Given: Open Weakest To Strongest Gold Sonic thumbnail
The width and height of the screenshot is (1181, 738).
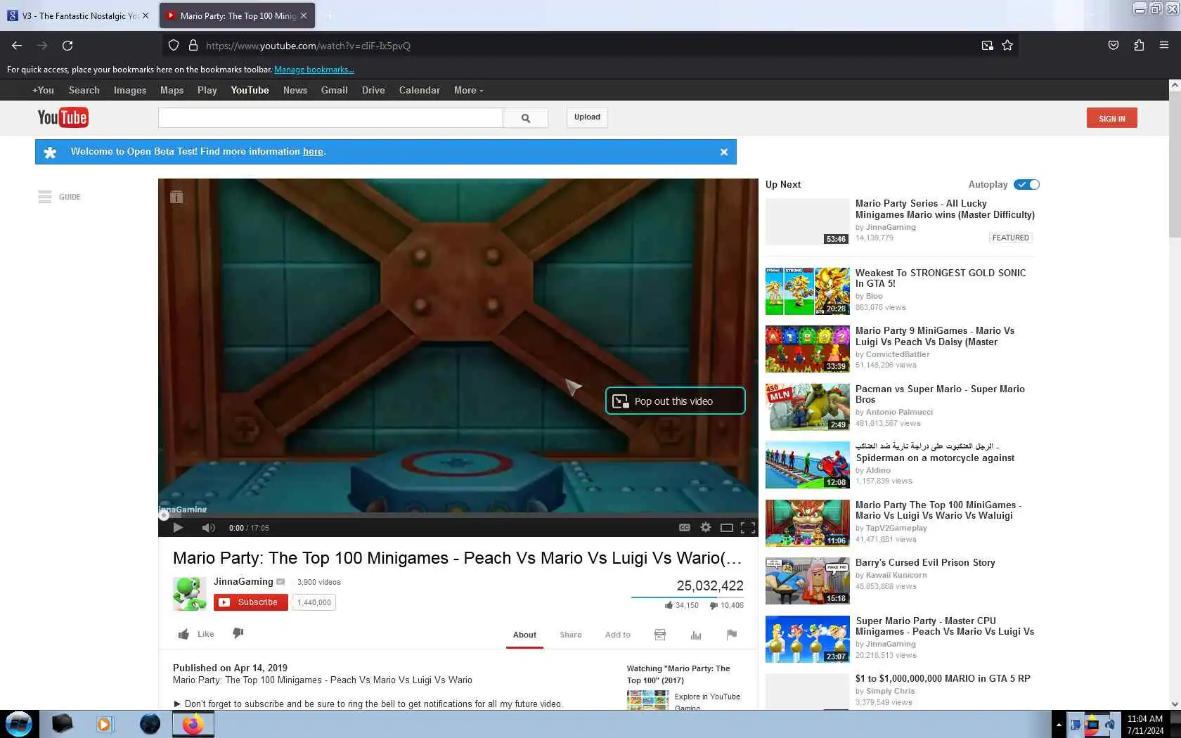Looking at the screenshot, I should click(x=808, y=291).
